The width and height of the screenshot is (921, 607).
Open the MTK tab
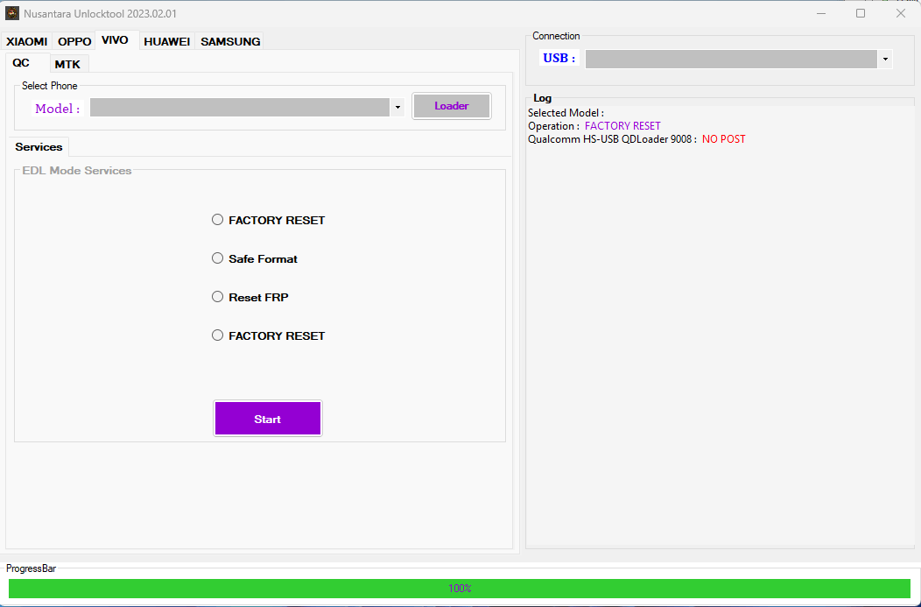[x=68, y=63]
